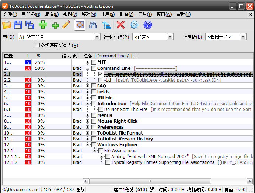Expand the INI File node
This screenshot has height=193, width=255.
click(x=87, y=98)
